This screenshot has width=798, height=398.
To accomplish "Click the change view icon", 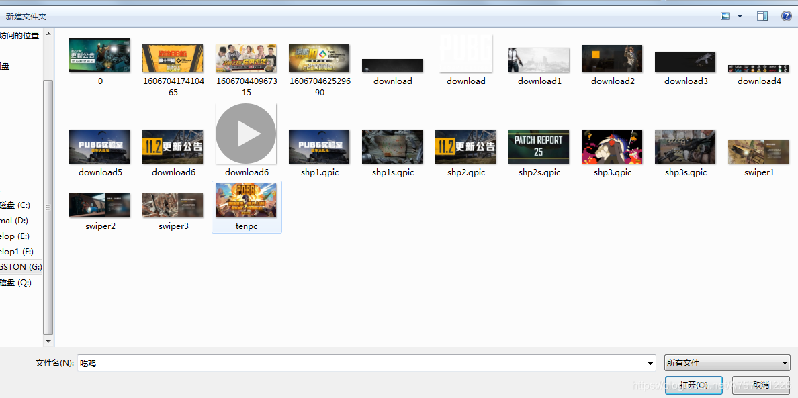I will coord(725,17).
